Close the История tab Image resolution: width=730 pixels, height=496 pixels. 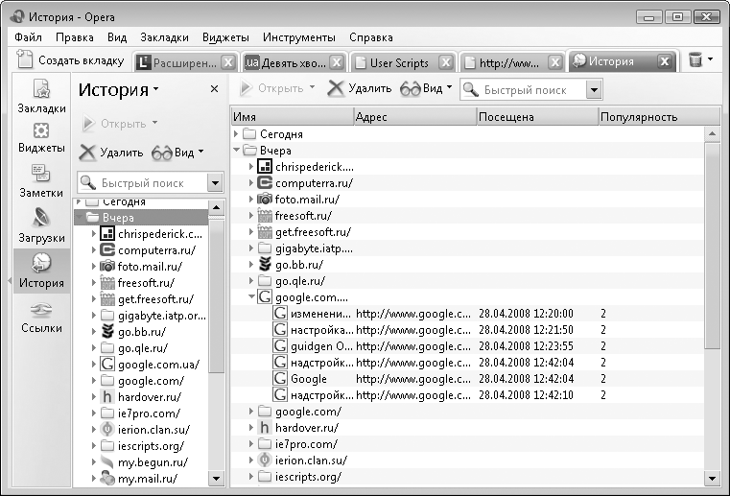665,61
